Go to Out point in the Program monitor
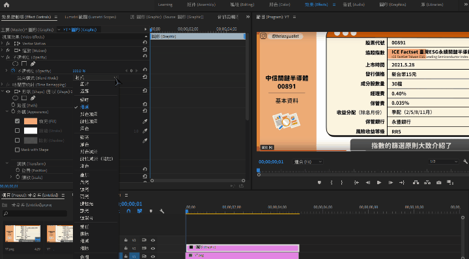The width and height of the screenshot is (469, 259). coord(402,182)
